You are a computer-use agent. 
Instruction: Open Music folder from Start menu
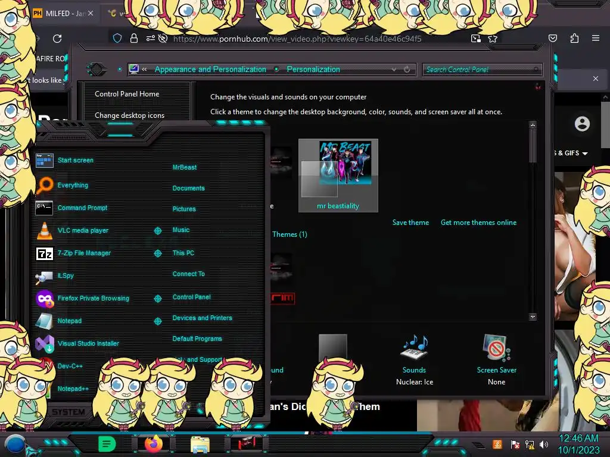point(181,230)
